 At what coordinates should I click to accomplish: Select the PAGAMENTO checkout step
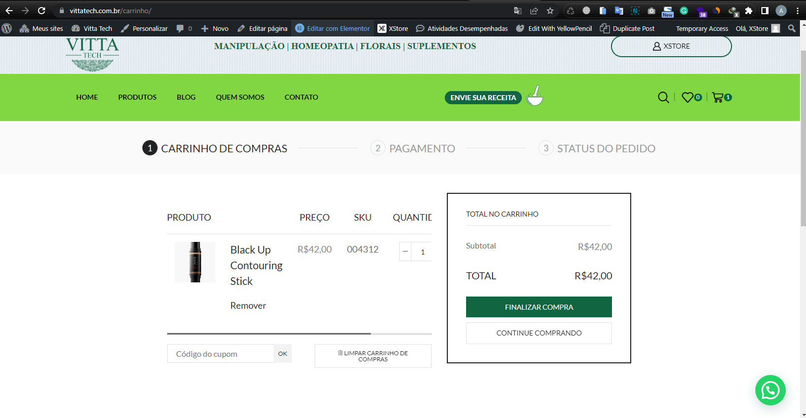(x=413, y=148)
